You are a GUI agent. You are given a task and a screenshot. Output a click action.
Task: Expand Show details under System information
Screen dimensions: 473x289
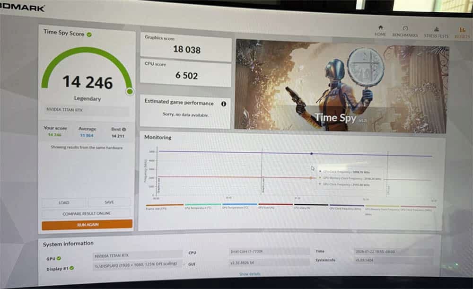tap(250, 274)
